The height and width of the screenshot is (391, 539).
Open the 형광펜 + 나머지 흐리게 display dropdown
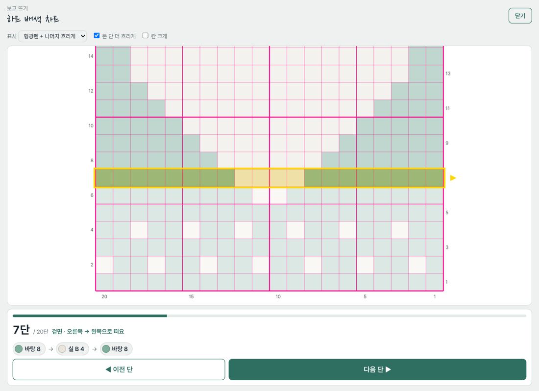coord(52,36)
